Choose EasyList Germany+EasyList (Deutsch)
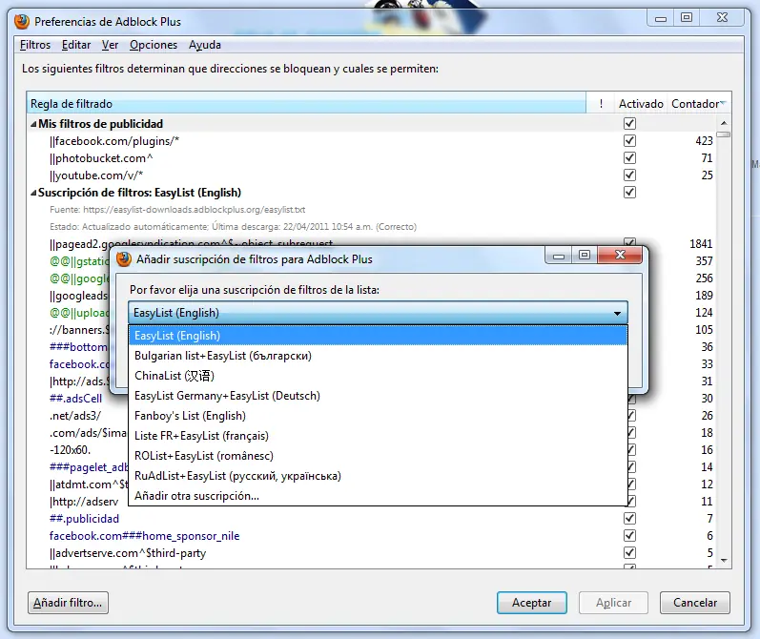 coord(378,396)
